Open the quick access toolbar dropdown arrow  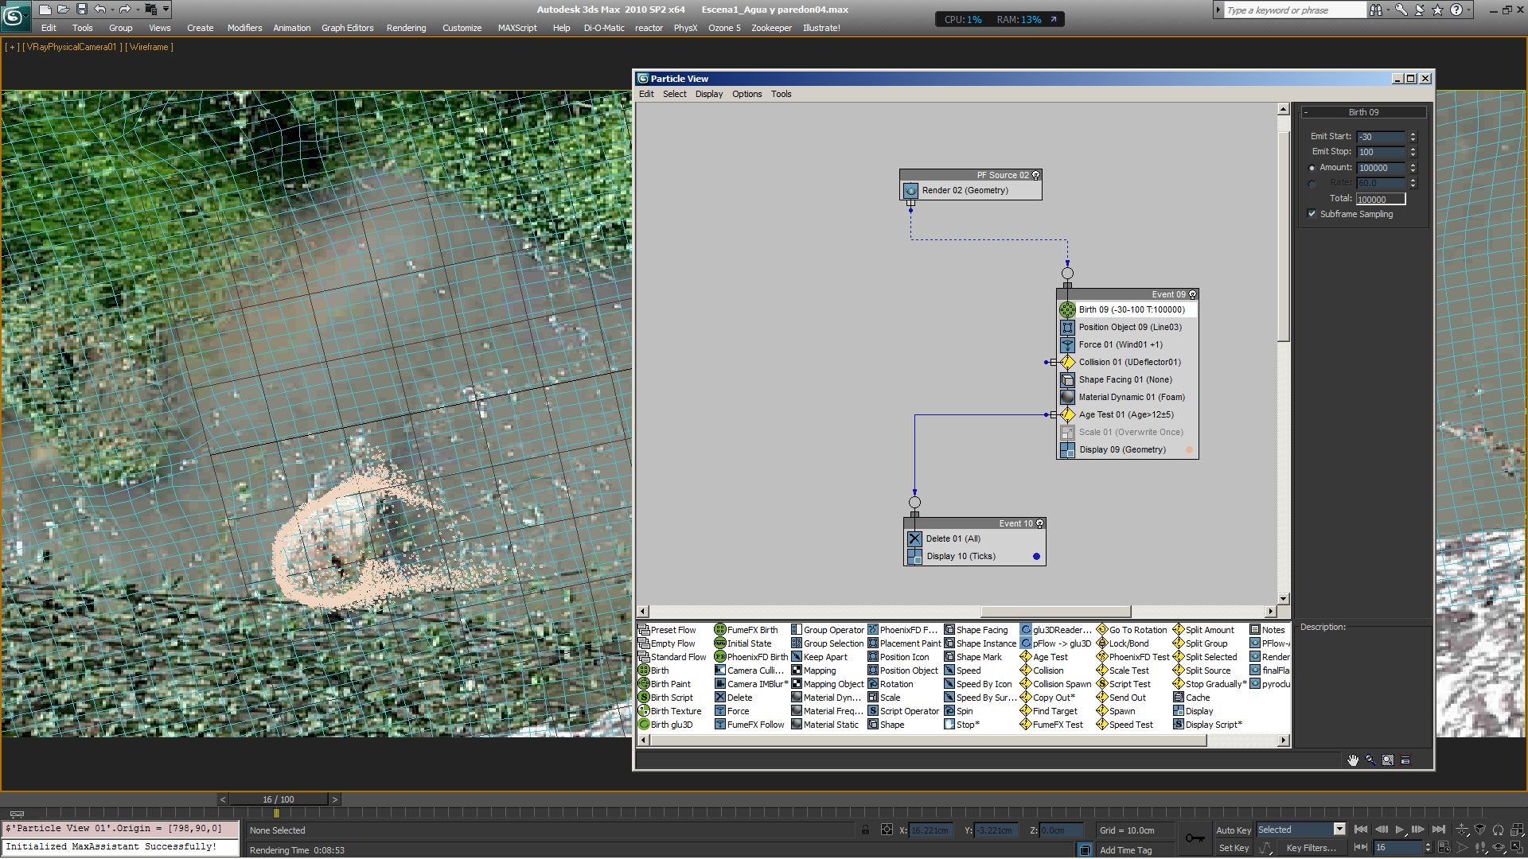click(x=166, y=10)
